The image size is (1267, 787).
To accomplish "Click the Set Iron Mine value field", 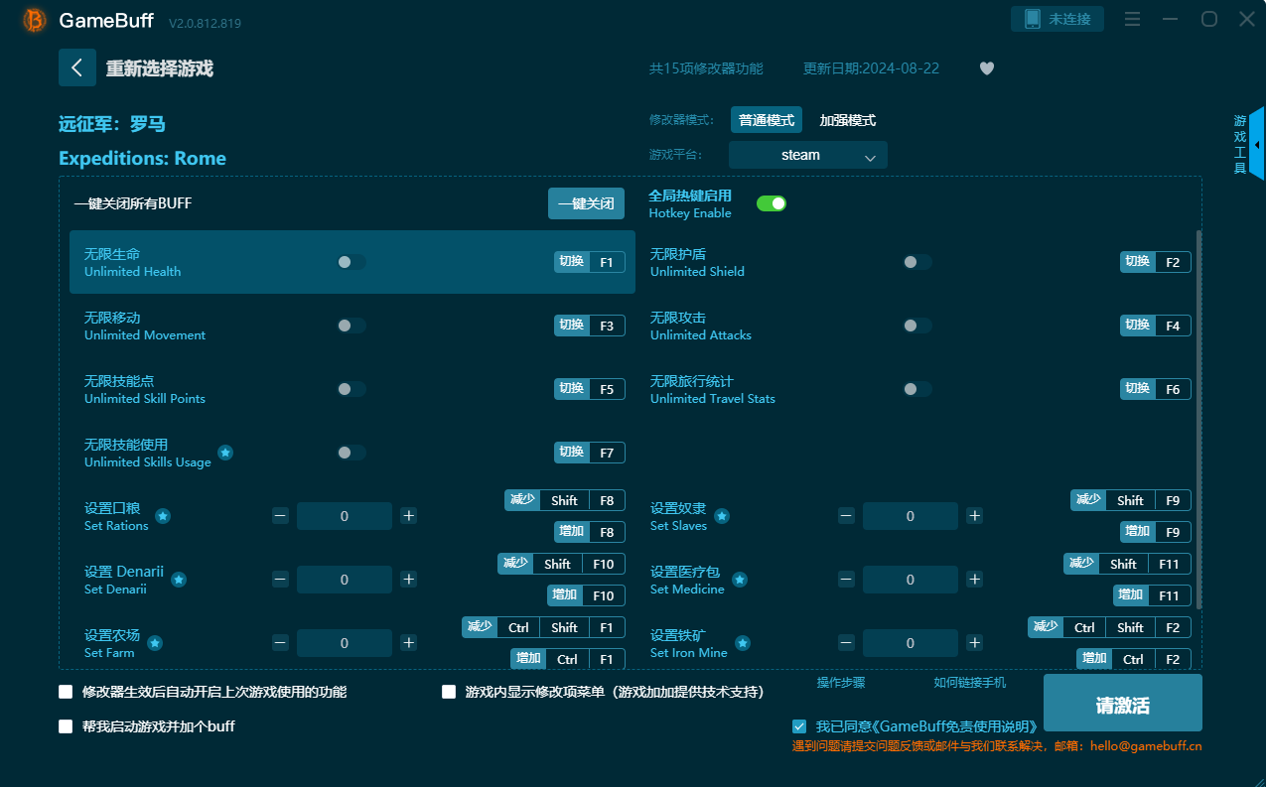I will (x=911, y=643).
